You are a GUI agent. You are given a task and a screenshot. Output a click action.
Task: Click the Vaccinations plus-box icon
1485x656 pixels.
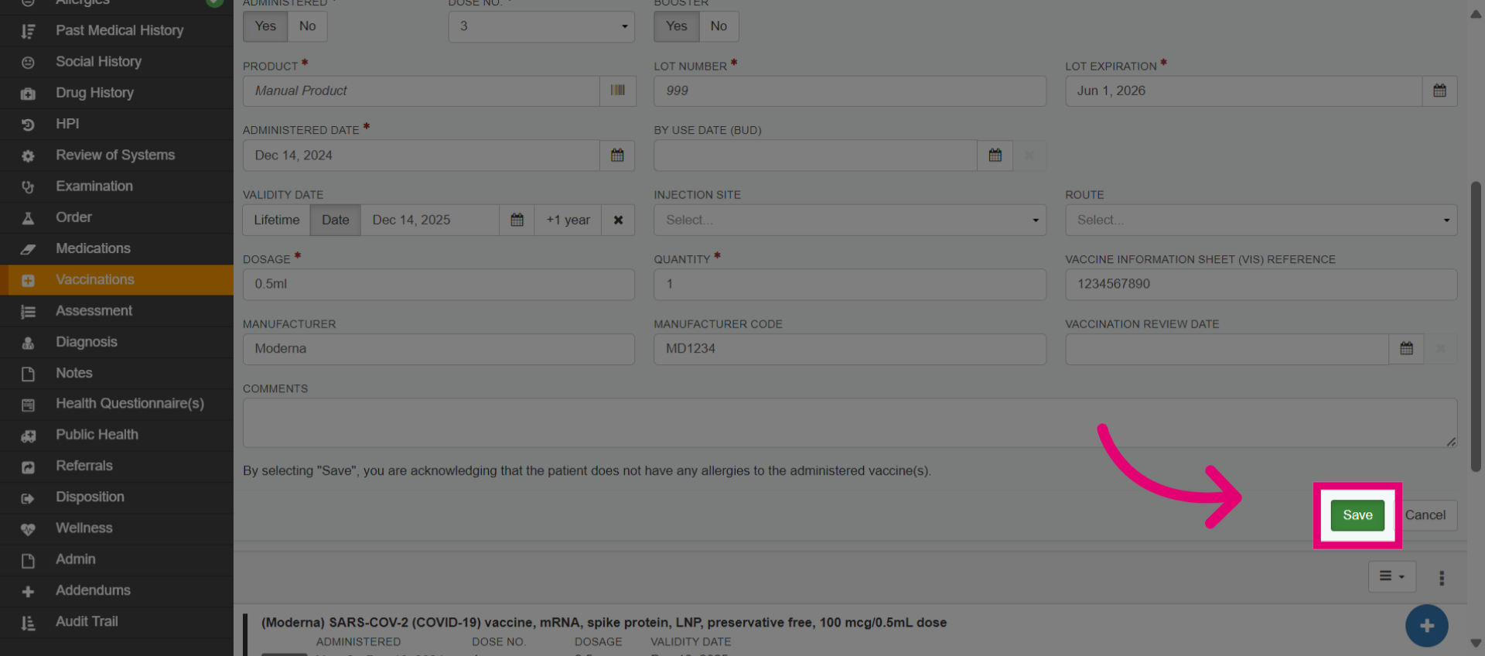(28, 281)
